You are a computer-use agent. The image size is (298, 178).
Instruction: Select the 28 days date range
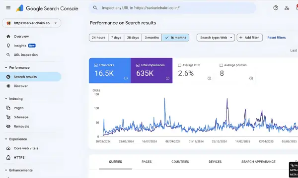pyautogui.click(x=133, y=38)
